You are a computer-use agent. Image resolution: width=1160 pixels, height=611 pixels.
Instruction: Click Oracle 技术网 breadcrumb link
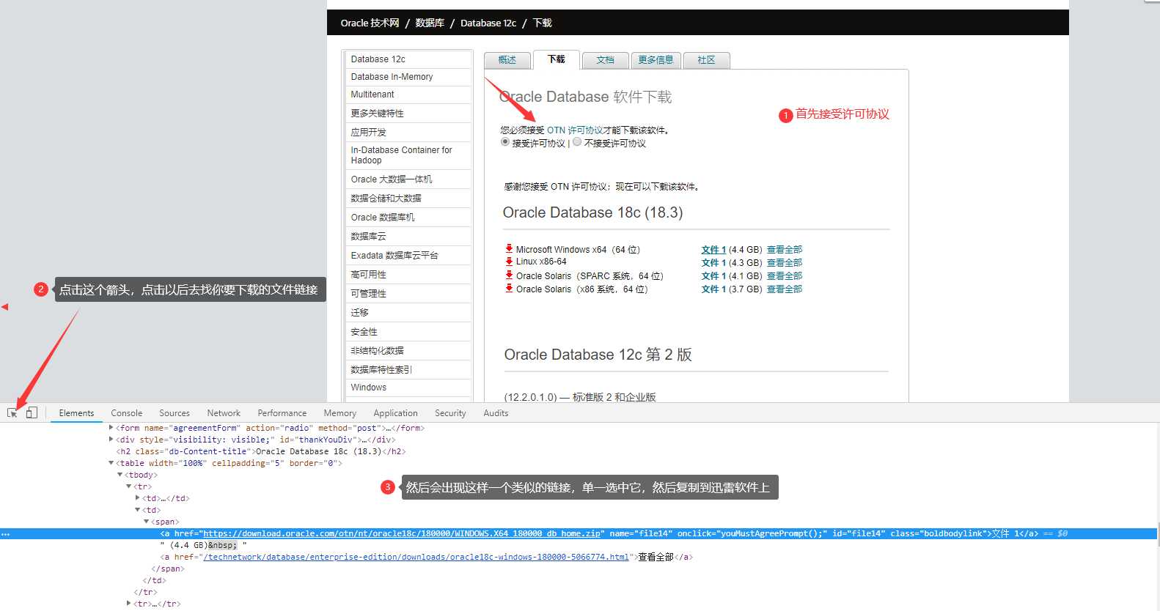[370, 23]
